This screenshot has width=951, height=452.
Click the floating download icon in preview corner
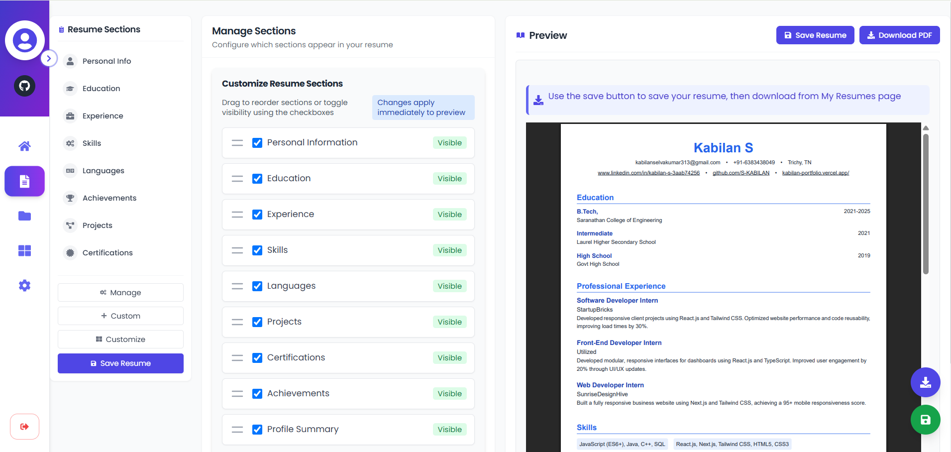(x=925, y=382)
